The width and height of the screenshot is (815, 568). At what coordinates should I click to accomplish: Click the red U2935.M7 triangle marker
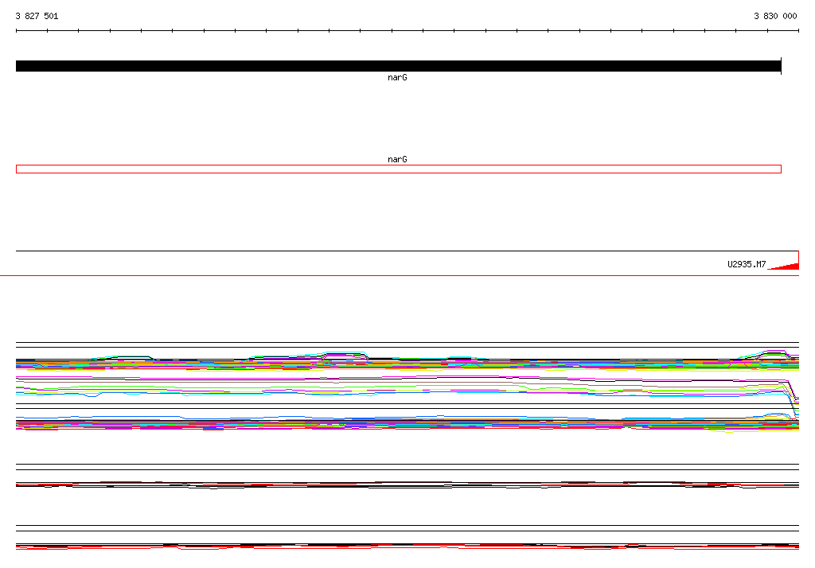coord(786,266)
